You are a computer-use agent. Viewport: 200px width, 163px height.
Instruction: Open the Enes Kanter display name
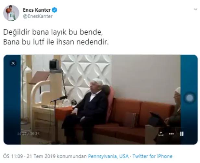[x=37, y=10]
